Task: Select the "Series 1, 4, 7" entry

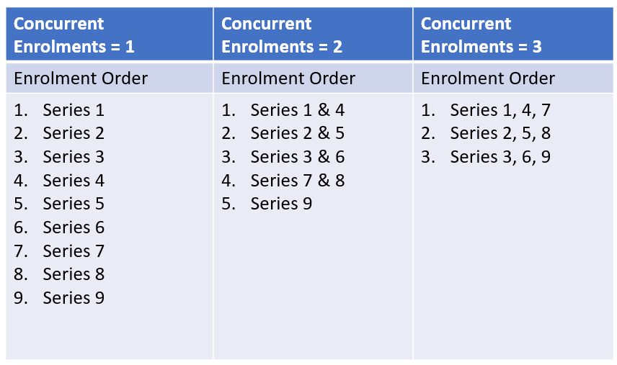Action: click(x=500, y=110)
